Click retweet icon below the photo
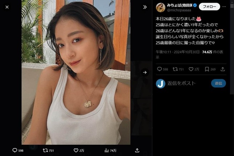 (45, 150)
